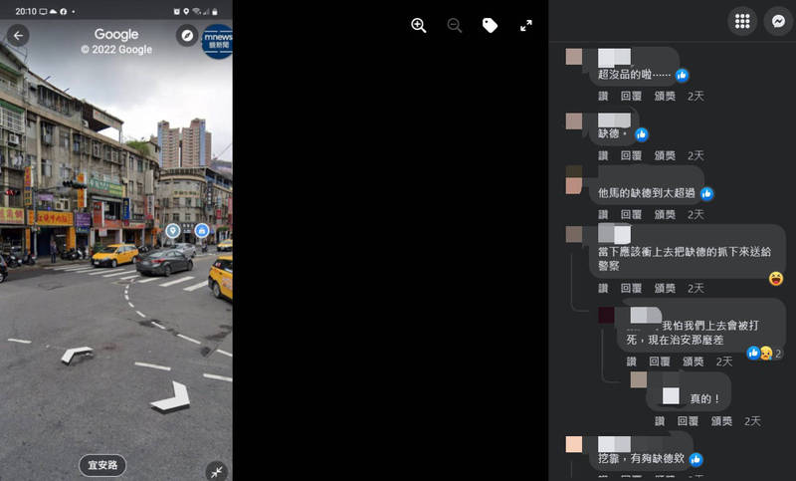Viewport: 796px width, 481px height.
Task: Click the collapse arrows icon in Street View
Action: [x=216, y=470]
